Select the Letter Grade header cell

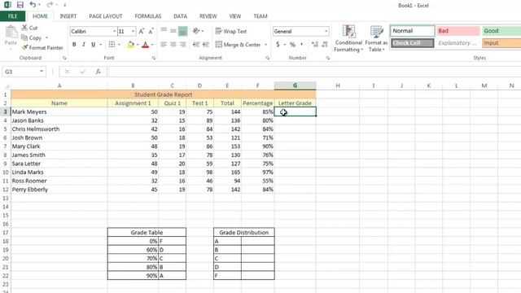pyautogui.click(x=295, y=103)
